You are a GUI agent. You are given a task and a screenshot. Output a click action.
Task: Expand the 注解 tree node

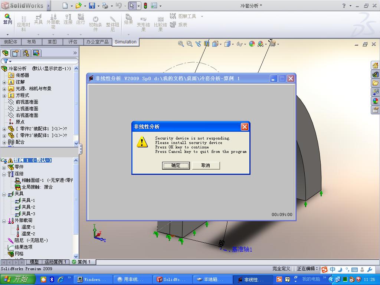point(4,82)
